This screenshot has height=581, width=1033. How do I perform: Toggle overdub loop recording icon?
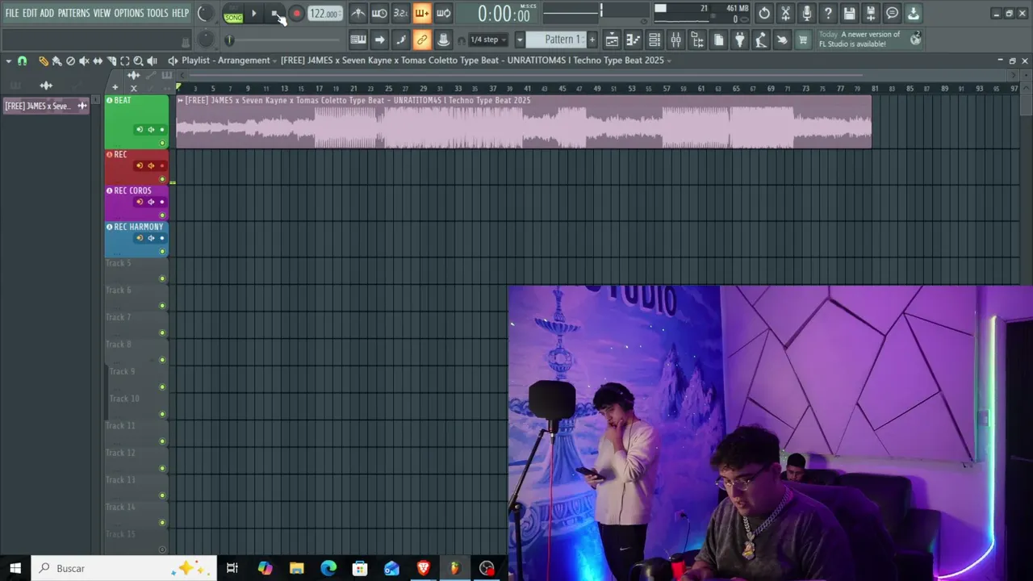coord(421,13)
